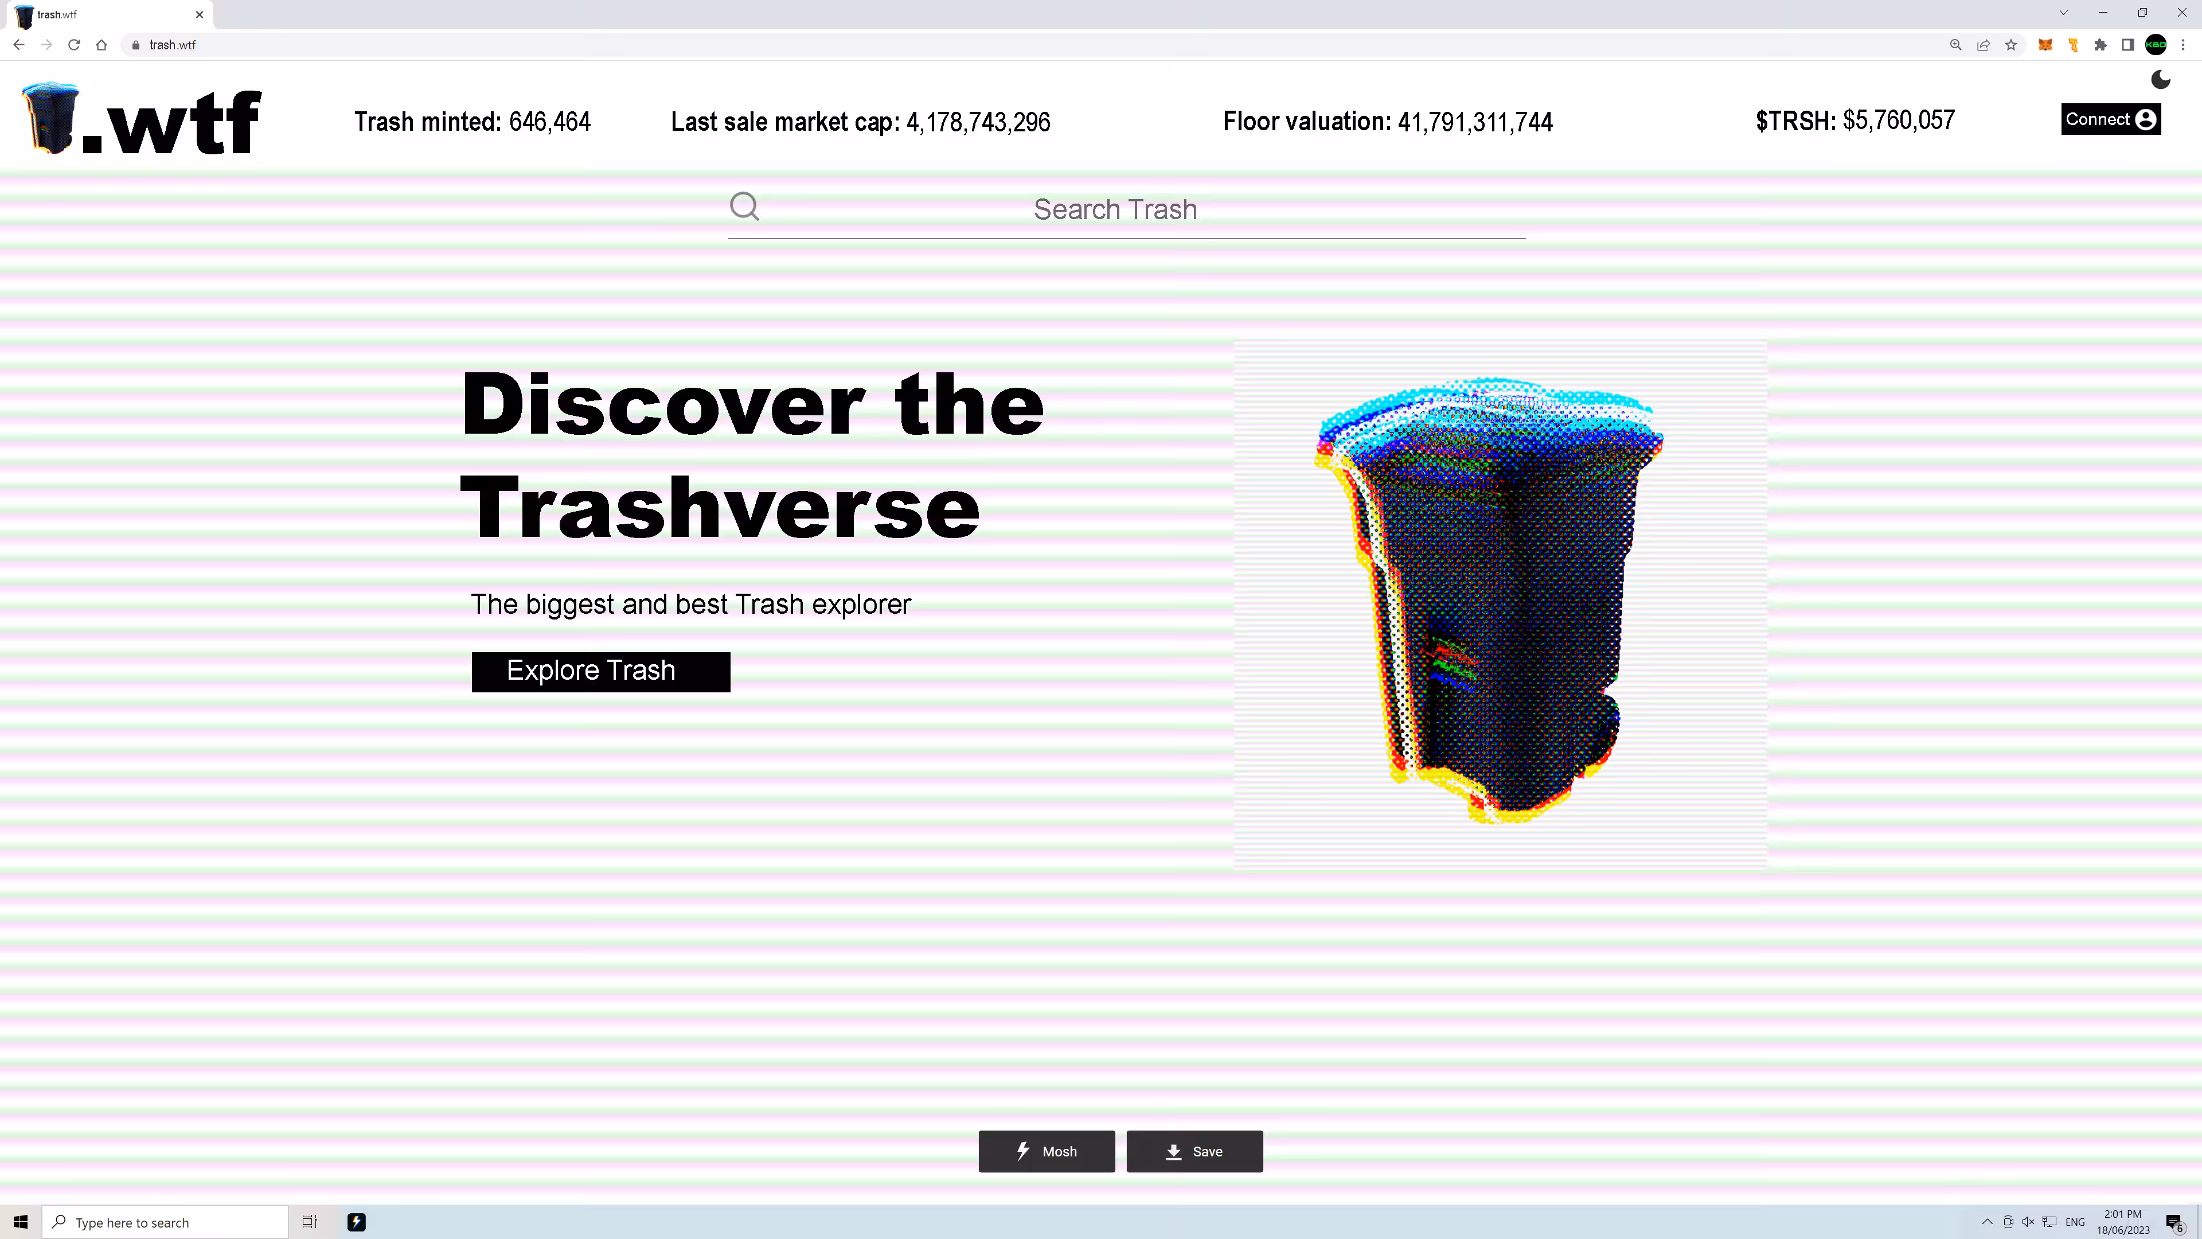The image size is (2202, 1239).
Task: Open the ENG language selector
Action: pos(2075,1222)
